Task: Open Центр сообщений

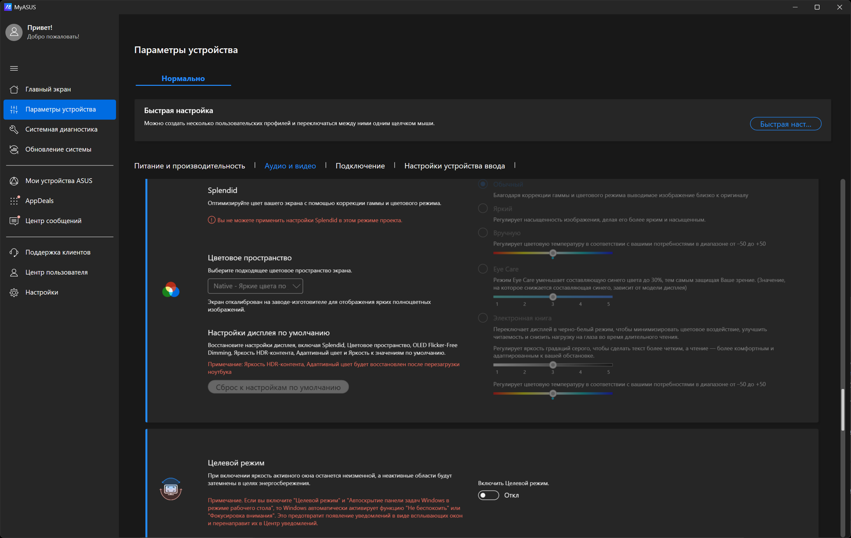Action: pyautogui.click(x=60, y=221)
